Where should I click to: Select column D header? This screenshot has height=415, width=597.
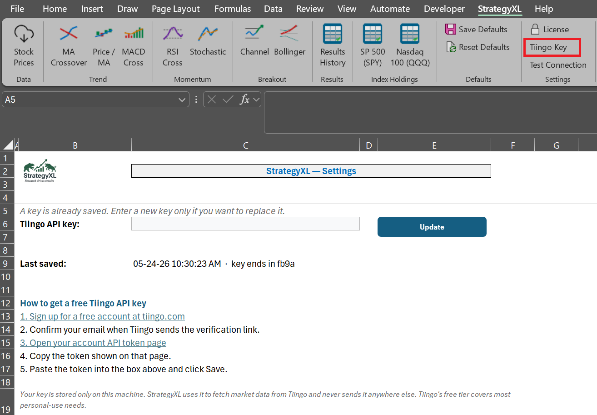point(368,145)
